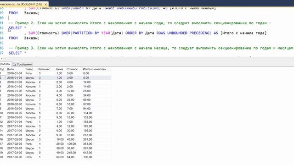
Task: Click running total cell 706,00
Action: pyautogui.click(x=88, y=157)
